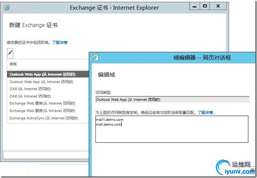The width and height of the screenshot is (257, 178).
Task: Open the 了解详情 link in the Exchange 证书 window
Action: [x=60, y=43]
